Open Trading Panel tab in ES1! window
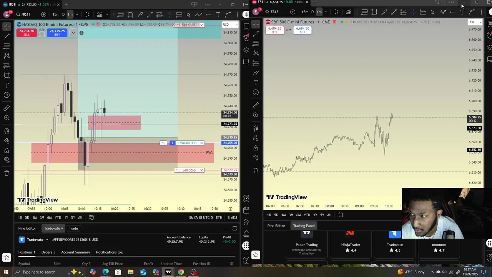This screenshot has height=277, width=492. pos(304,226)
